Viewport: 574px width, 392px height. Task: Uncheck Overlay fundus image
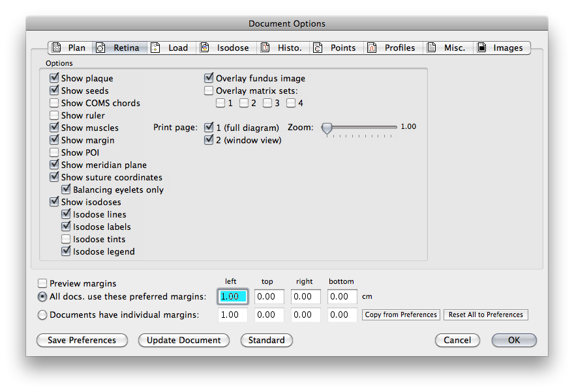click(209, 78)
